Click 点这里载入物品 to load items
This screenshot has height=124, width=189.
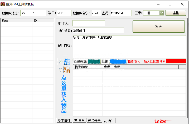64,94
